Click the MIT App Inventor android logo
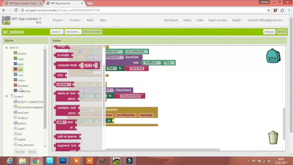This screenshot has width=293, height=165. point(6,20)
